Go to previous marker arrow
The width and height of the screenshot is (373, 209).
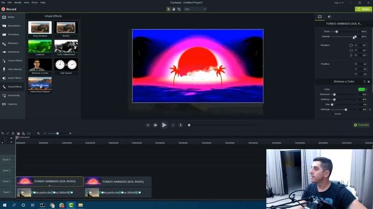click(173, 125)
